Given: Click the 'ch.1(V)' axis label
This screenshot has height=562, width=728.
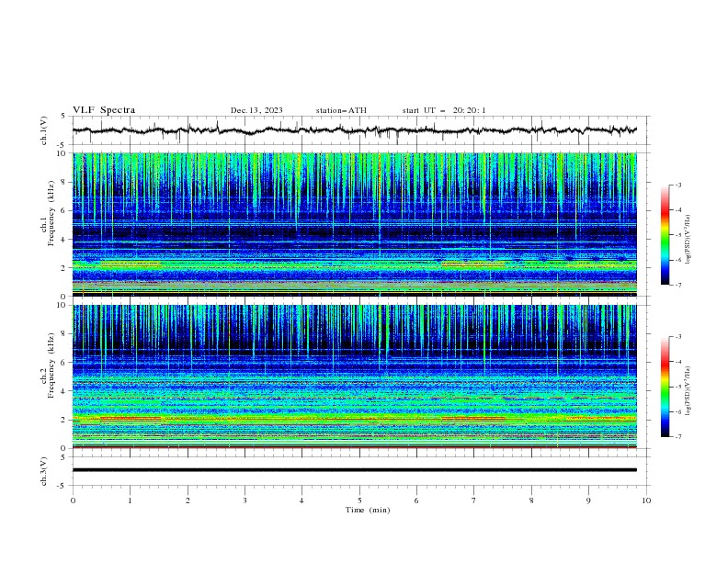Looking at the screenshot, I should (44, 130).
